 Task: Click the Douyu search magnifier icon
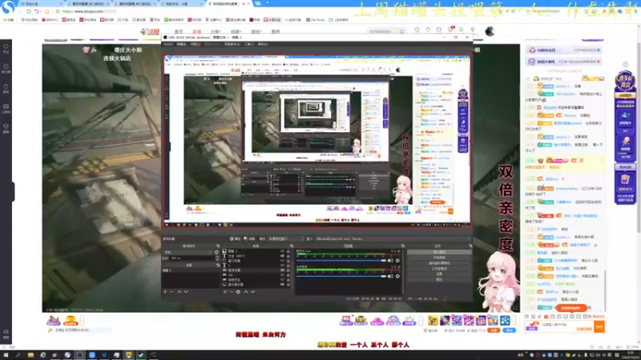point(401,31)
